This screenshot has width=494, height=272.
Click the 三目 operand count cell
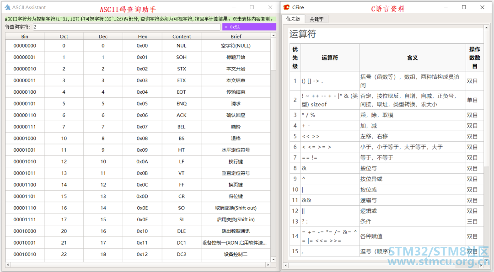(x=474, y=222)
